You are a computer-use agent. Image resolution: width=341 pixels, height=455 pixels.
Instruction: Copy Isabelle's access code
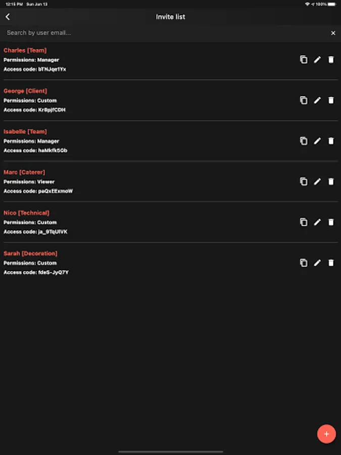pyautogui.click(x=304, y=141)
